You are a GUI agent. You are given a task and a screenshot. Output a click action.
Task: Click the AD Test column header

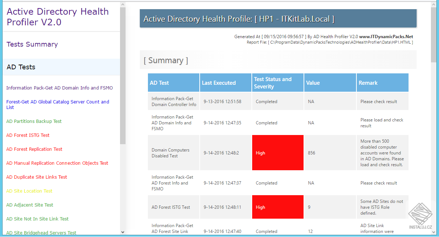[x=174, y=83]
